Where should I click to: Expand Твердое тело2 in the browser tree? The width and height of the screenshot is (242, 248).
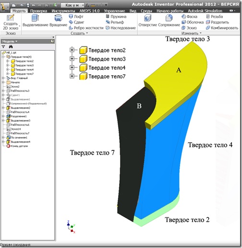click(x=8, y=61)
